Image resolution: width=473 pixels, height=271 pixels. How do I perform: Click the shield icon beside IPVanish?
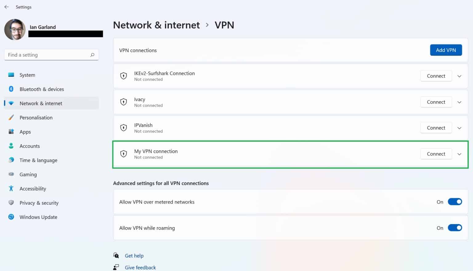(x=123, y=128)
